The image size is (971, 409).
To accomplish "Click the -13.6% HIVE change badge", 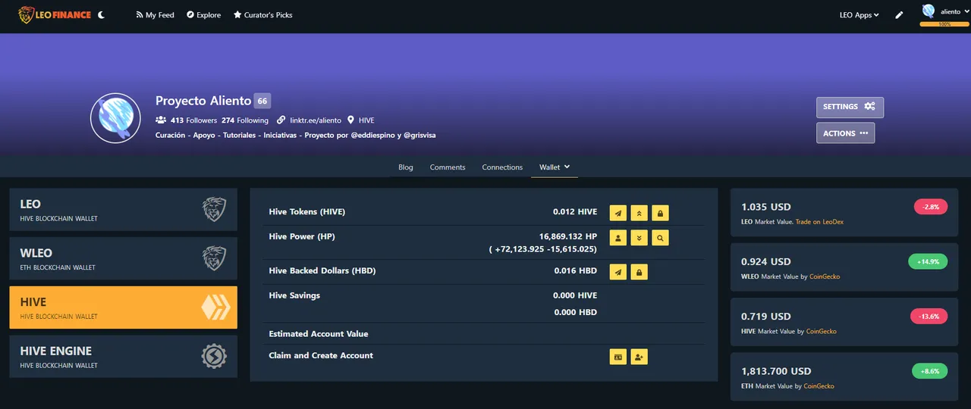I will click(x=929, y=317).
